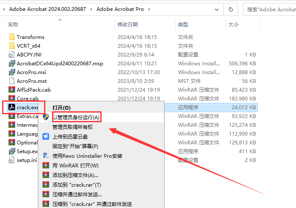This screenshot has height=208, width=296.
Task: Click WinRAR icon beside 添加到压缩文件(A)...
Action: pyautogui.click(x=46, y=175)
